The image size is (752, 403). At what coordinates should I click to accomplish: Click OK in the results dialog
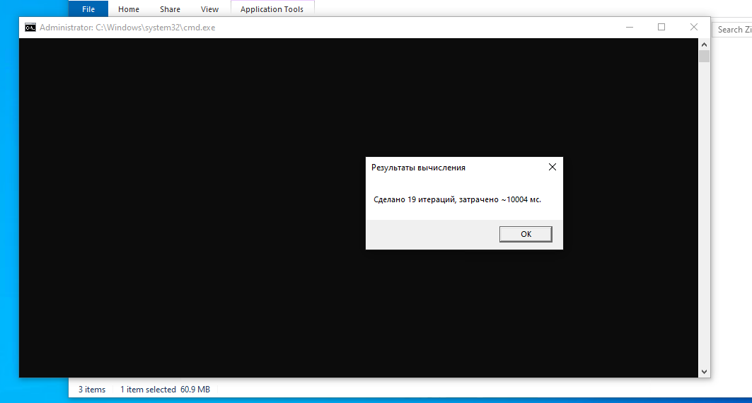tap(526, 234)
